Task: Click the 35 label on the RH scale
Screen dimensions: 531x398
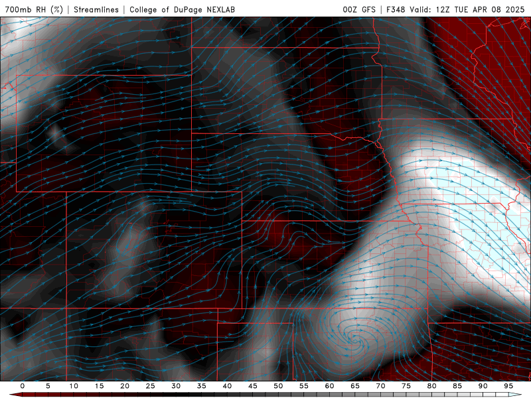Action: 202,386
